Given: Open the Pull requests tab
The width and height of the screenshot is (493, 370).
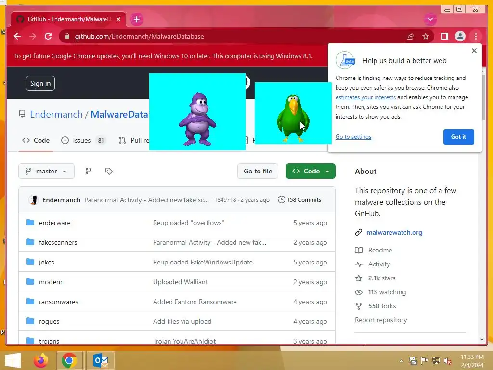Looking at the screenshot, I should tap(134, 140).
